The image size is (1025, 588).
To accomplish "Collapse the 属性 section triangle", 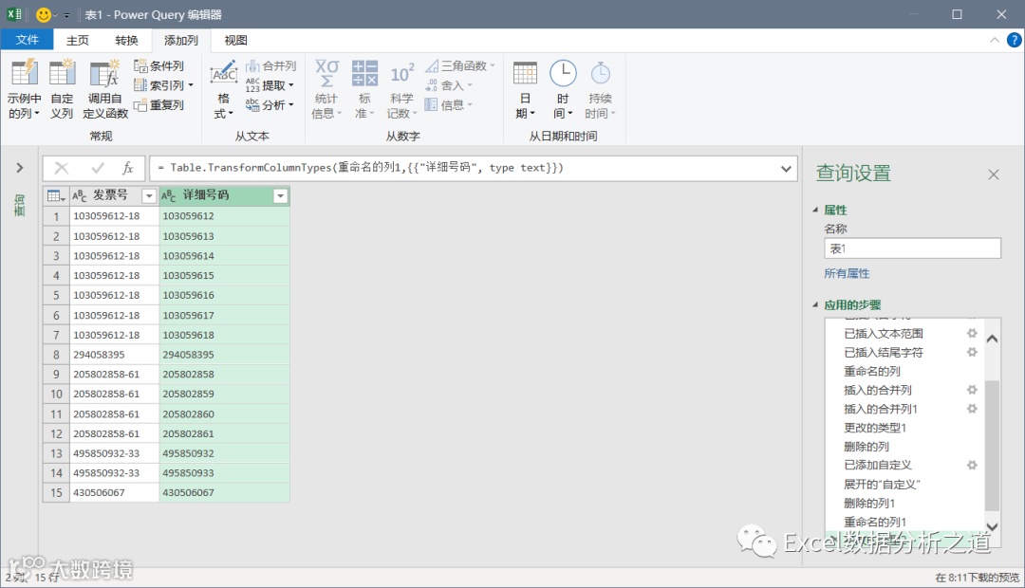I will click(x=815, y=210).
